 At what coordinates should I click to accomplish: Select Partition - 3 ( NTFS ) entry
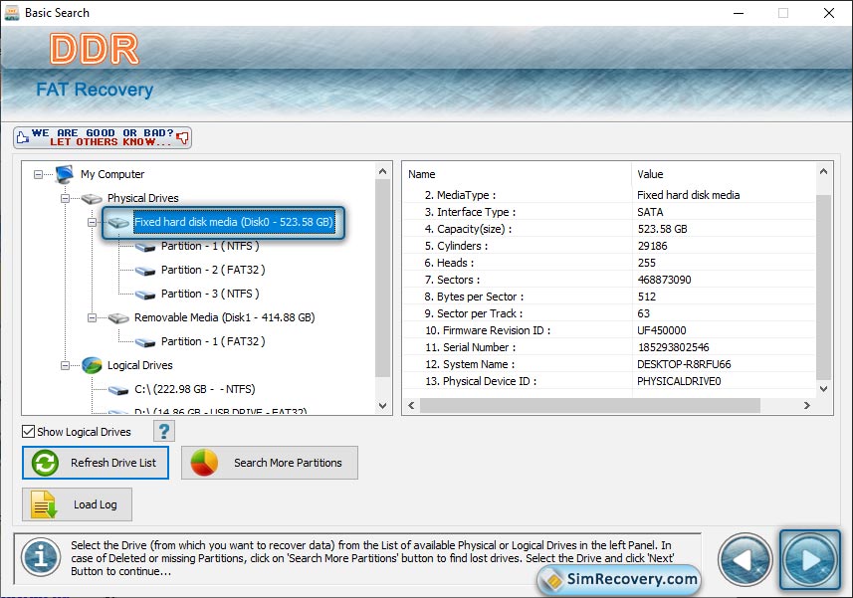pos(210,294)
